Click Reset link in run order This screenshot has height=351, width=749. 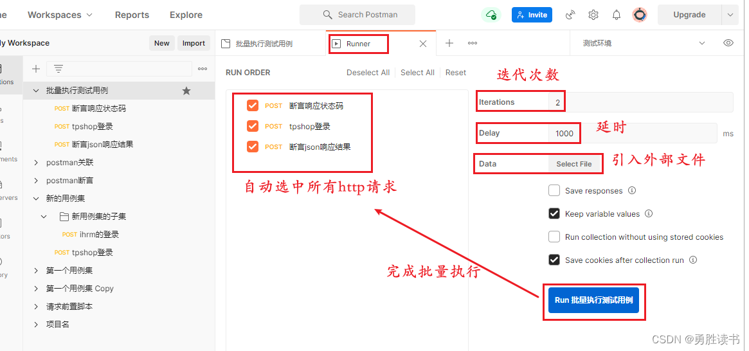click(x=456, y=73)
